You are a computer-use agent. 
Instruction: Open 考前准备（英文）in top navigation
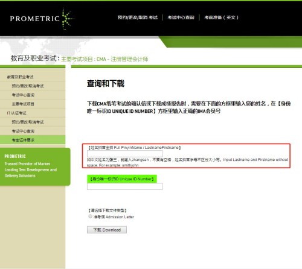pyautogui.click(x=221, y=17)
